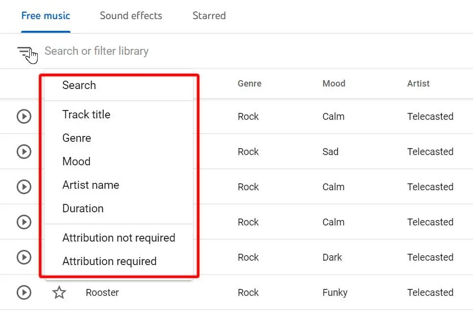
Task: Play the third Calm Telecasted track
Action: tap(24, 222)
